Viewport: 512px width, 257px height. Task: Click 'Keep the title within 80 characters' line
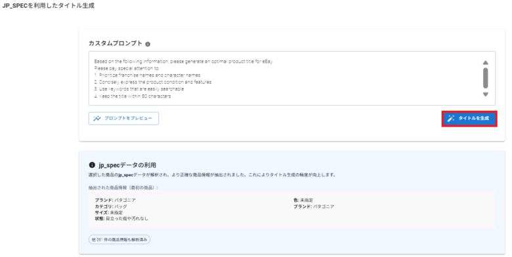(x=132, y=96)
